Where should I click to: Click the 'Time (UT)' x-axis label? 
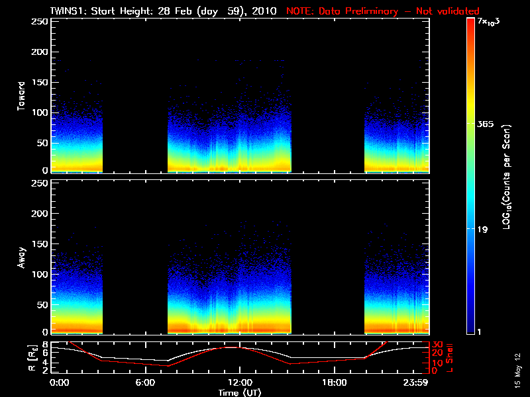[x=240, y=392]
